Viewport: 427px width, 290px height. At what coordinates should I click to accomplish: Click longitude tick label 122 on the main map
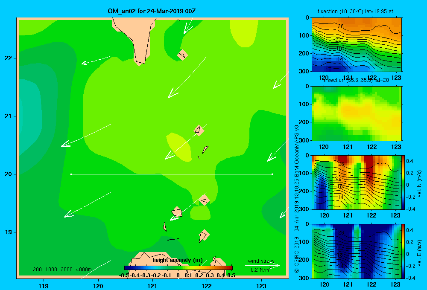pyautogui.click(x=207, y=286)
